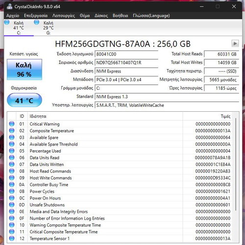The width and height of the screenshot is (245, 245).
Task: Click status orb of Host Read Commands row
Action: click(x=12, y=171)
